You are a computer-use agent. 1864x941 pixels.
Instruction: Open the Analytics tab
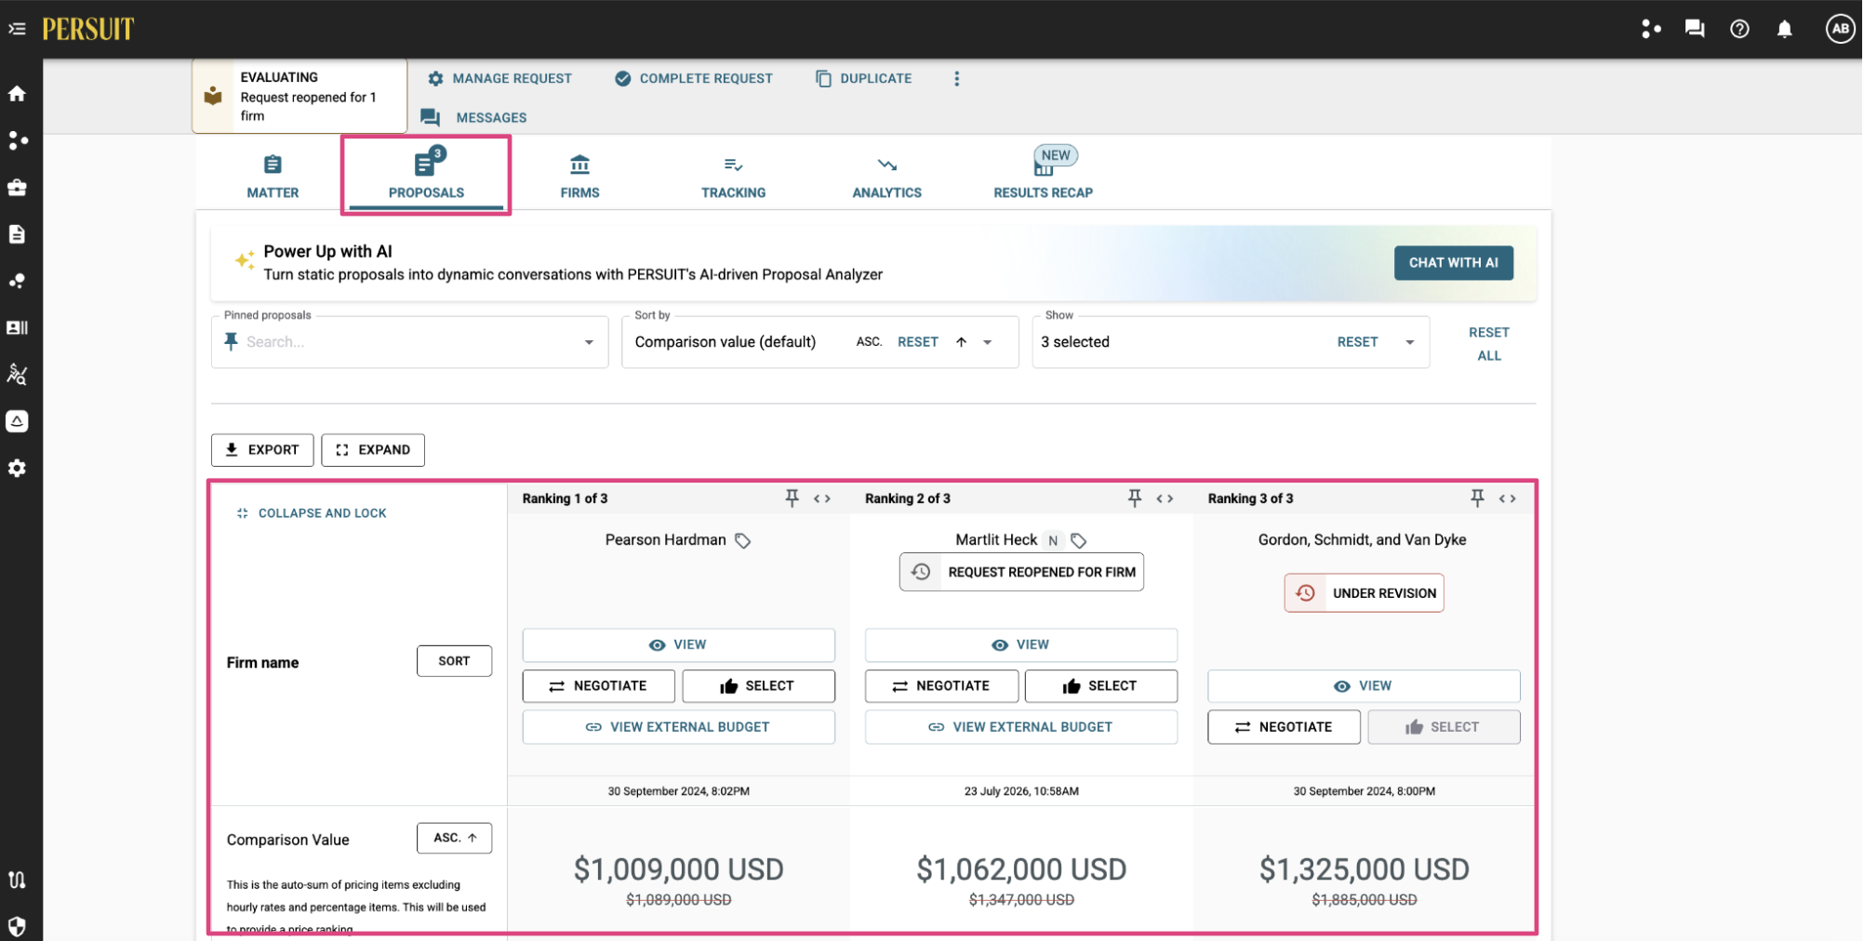pyautogui.click(x=887, y=176)
